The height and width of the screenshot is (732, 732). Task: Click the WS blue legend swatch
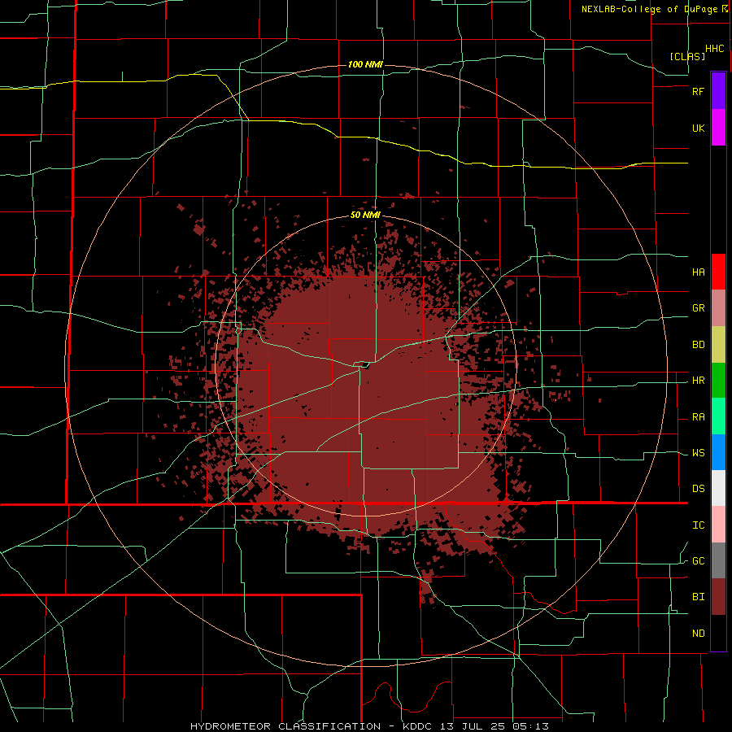click(718, 452)
